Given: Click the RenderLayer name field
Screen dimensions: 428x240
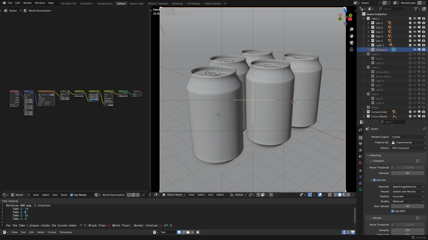Looking at the screenshot, I should tap(408, 3).
